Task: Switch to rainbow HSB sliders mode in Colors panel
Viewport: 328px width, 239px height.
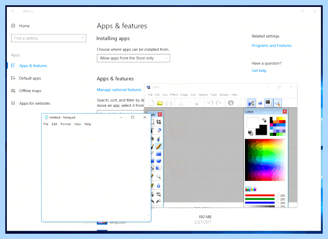Action: (253, 189)
